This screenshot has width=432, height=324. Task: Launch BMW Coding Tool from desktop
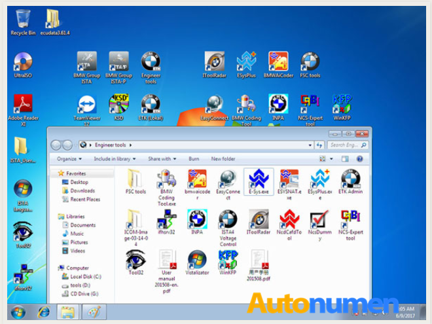click(x=246, y=110)
